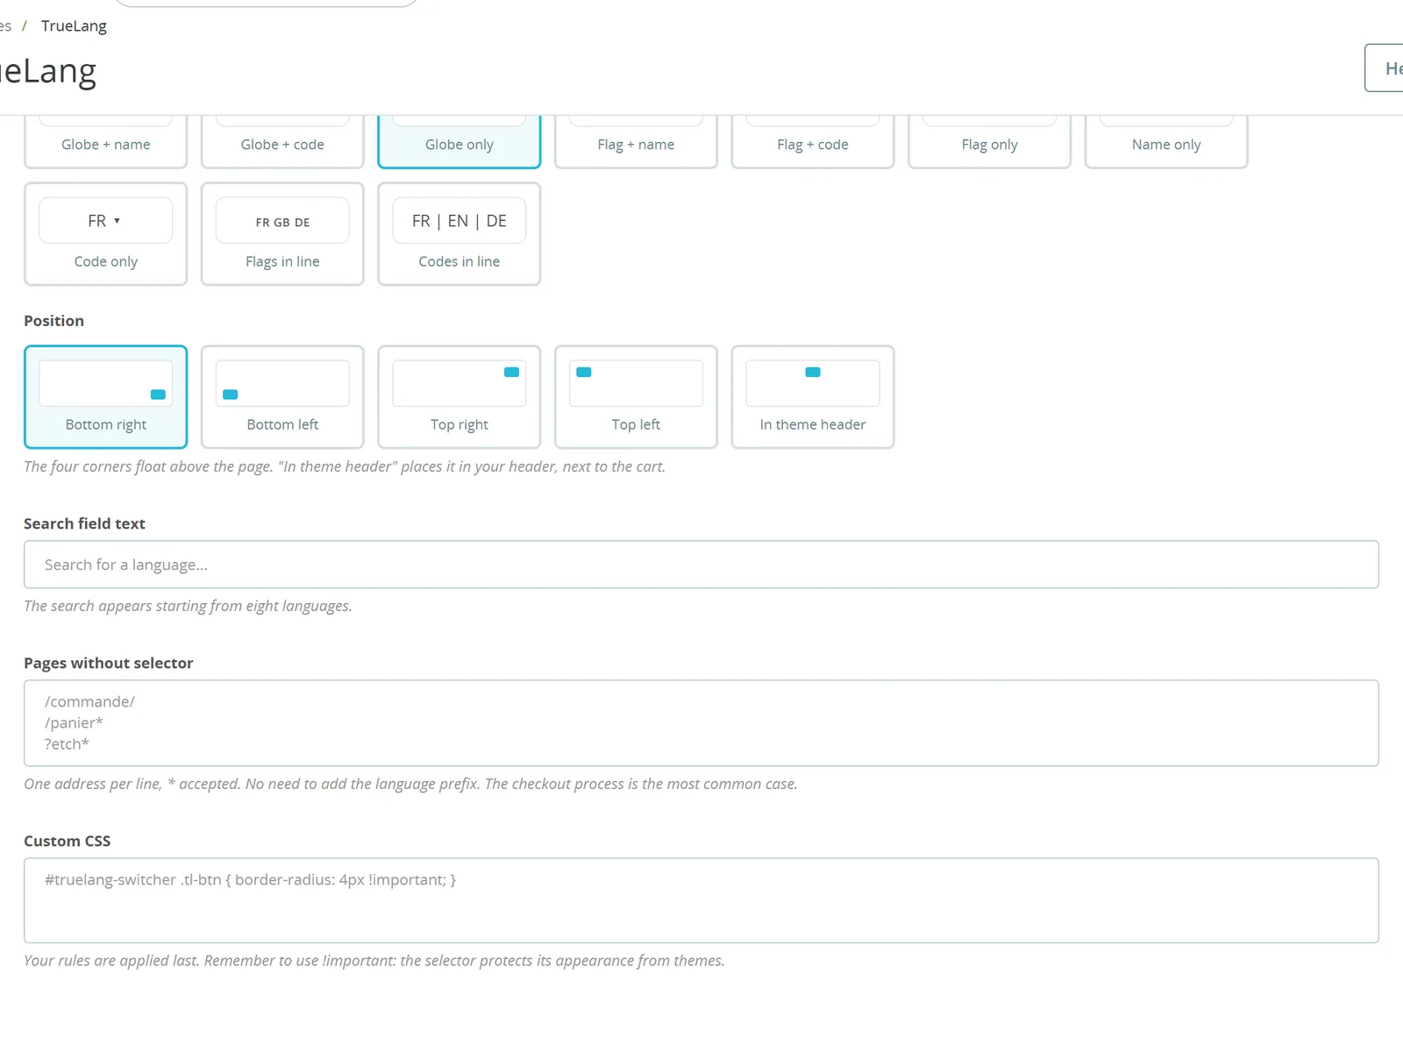
Task: Edit the Custom CSS textarea
Action: click(701, 900)
